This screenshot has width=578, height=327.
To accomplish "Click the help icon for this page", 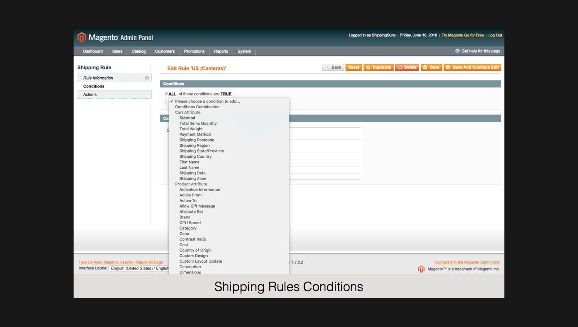I will click(457, 51).
